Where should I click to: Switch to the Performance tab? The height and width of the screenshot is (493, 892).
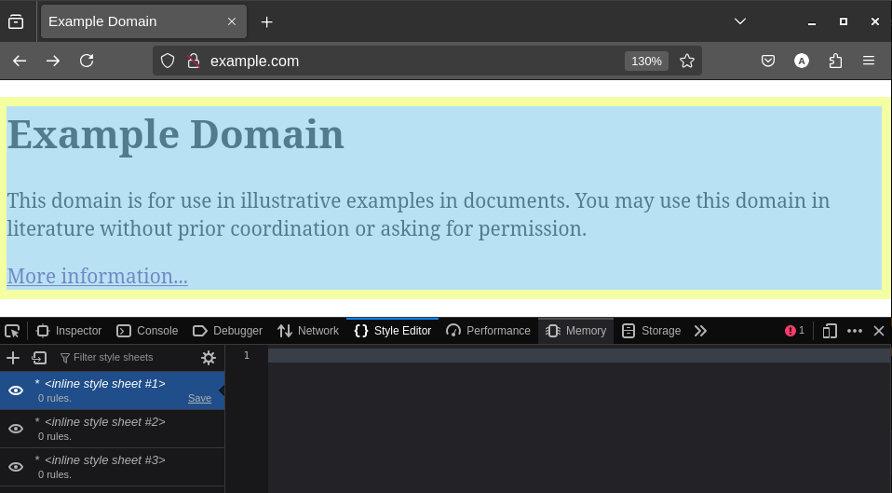tap(488, 331)
